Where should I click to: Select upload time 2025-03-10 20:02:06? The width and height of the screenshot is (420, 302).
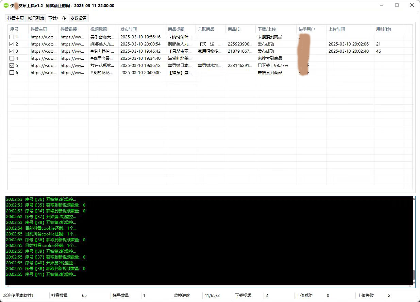point(349,44)
